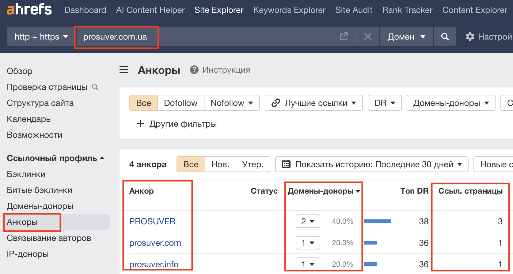The width and height of the screenshot is (513, 274).
Task: Open AI Content Helper
Action: pyautogui.click(x=150, y=10)
